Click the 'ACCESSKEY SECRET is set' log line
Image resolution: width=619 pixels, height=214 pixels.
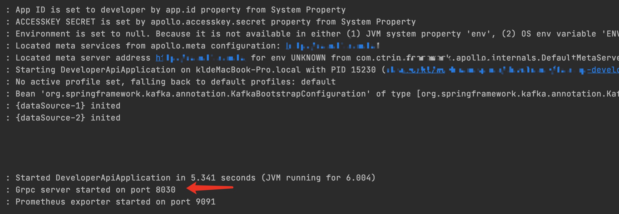point(216,22)
